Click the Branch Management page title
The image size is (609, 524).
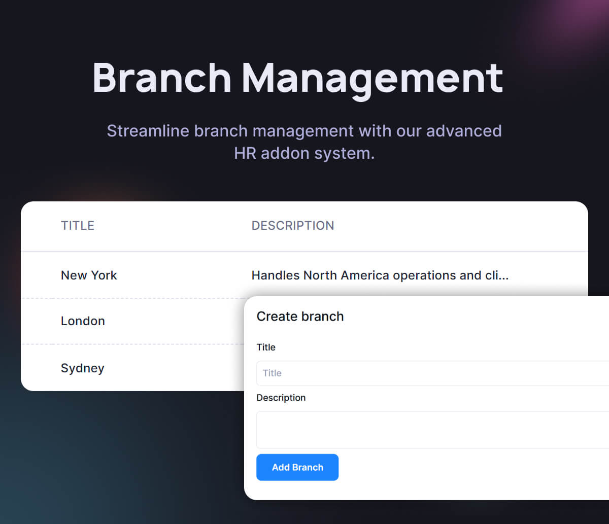(x=297, y=78)
